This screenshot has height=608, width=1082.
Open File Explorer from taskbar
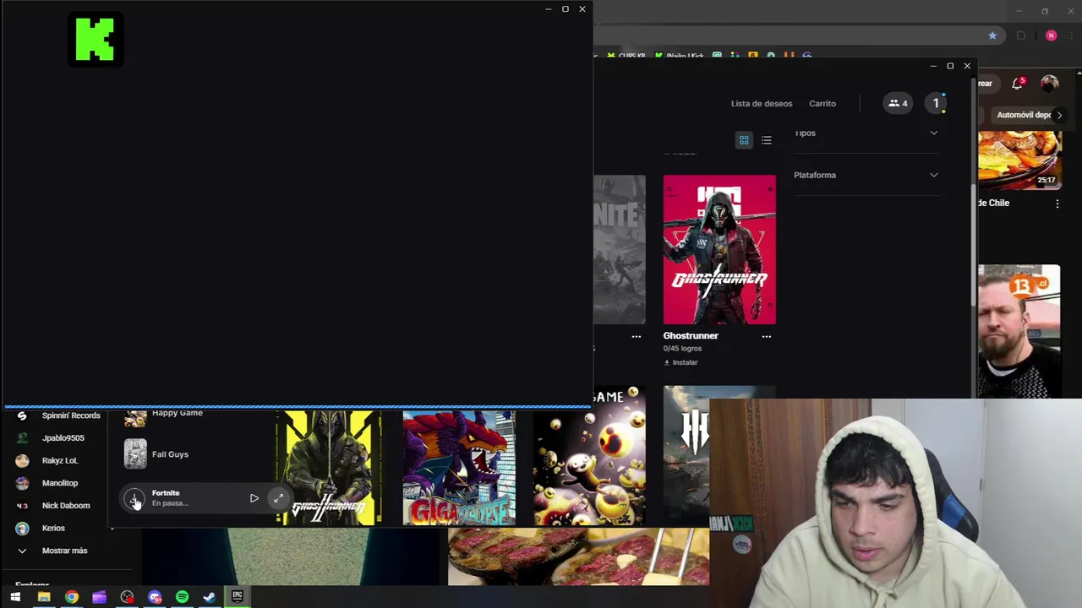pos(44,597)
